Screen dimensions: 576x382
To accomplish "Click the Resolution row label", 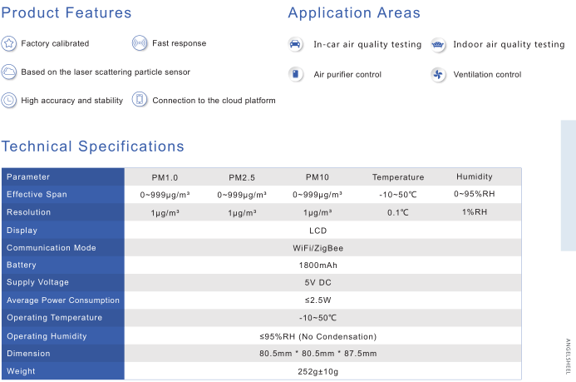I will pyautogui.click(x=28, y=212).
